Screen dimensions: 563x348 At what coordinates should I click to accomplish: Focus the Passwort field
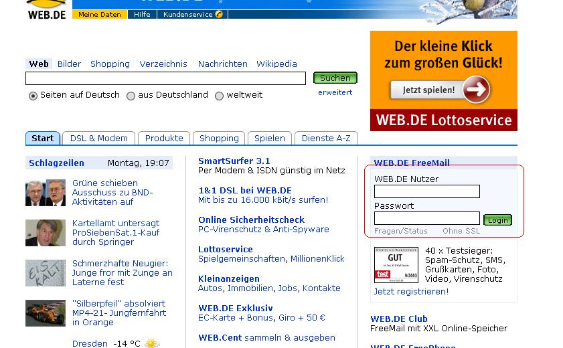pyautogui.click(x=427, y=218)
